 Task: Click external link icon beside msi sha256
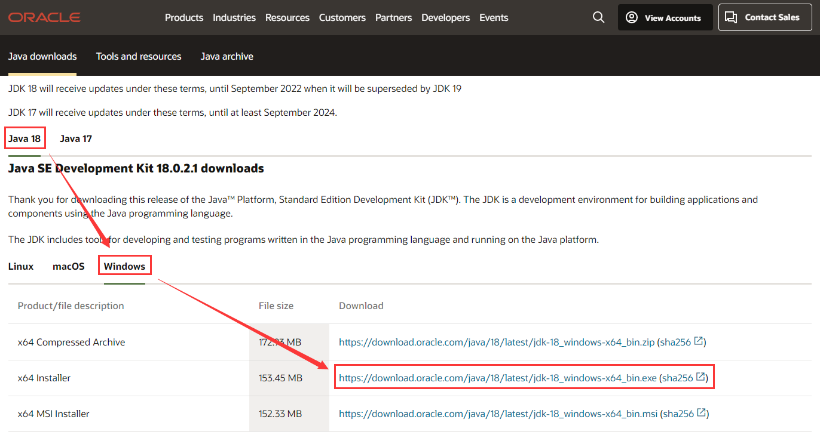click(x=702, y=414)
